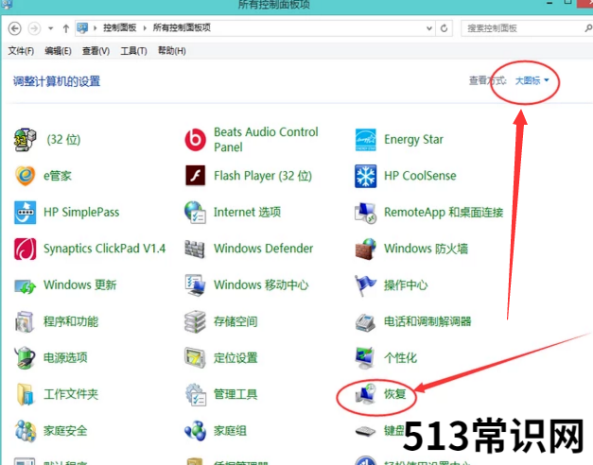This screenshot has width=593, height=465.
Task: Click the 键盘 keyboard icon
Action: click(366, 431)
